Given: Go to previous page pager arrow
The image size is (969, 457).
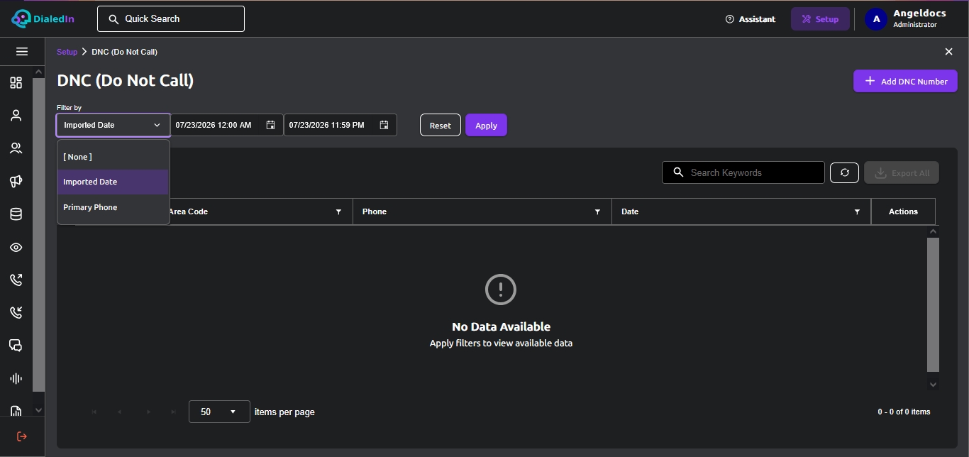Looking at the screenshot, I should pos(120,412).
